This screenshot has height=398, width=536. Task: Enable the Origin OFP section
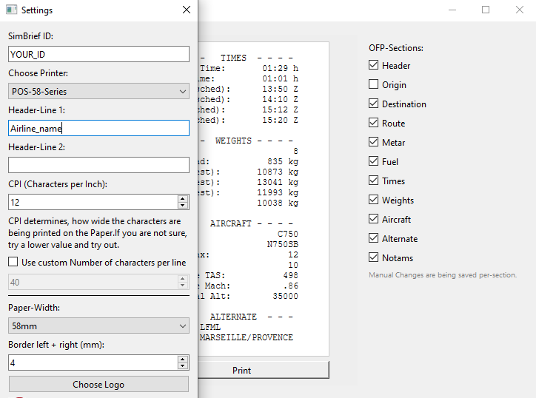pos(374,84)
